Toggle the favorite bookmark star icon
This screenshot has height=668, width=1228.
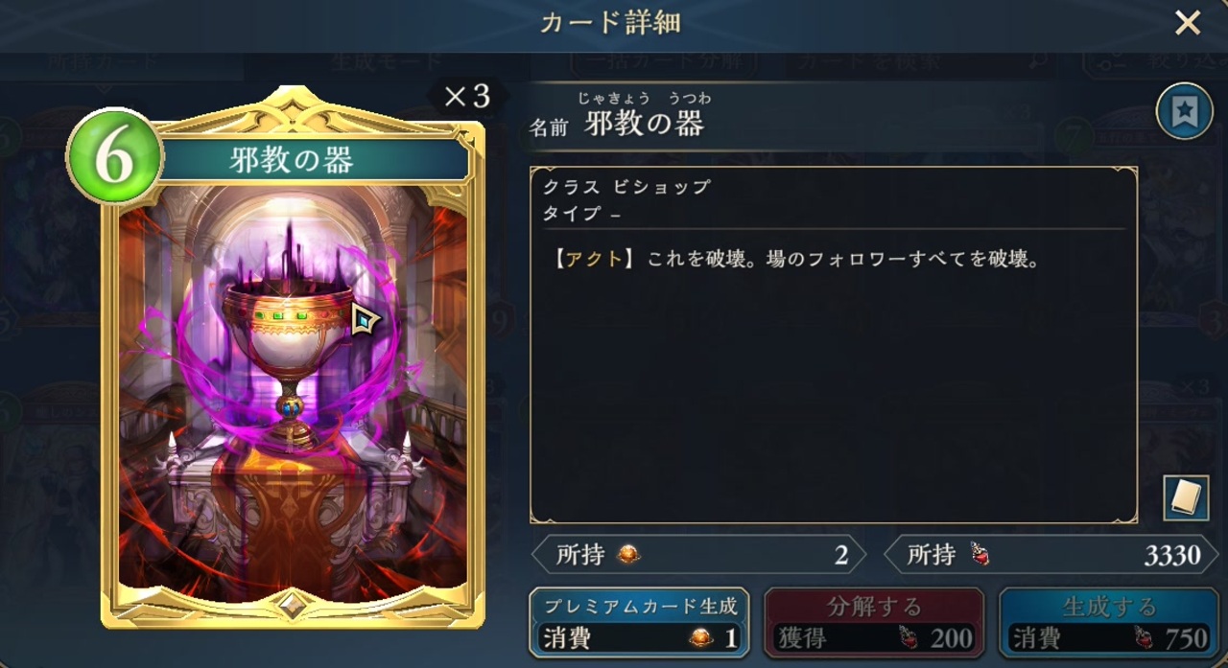click(x=1184, y=111)
